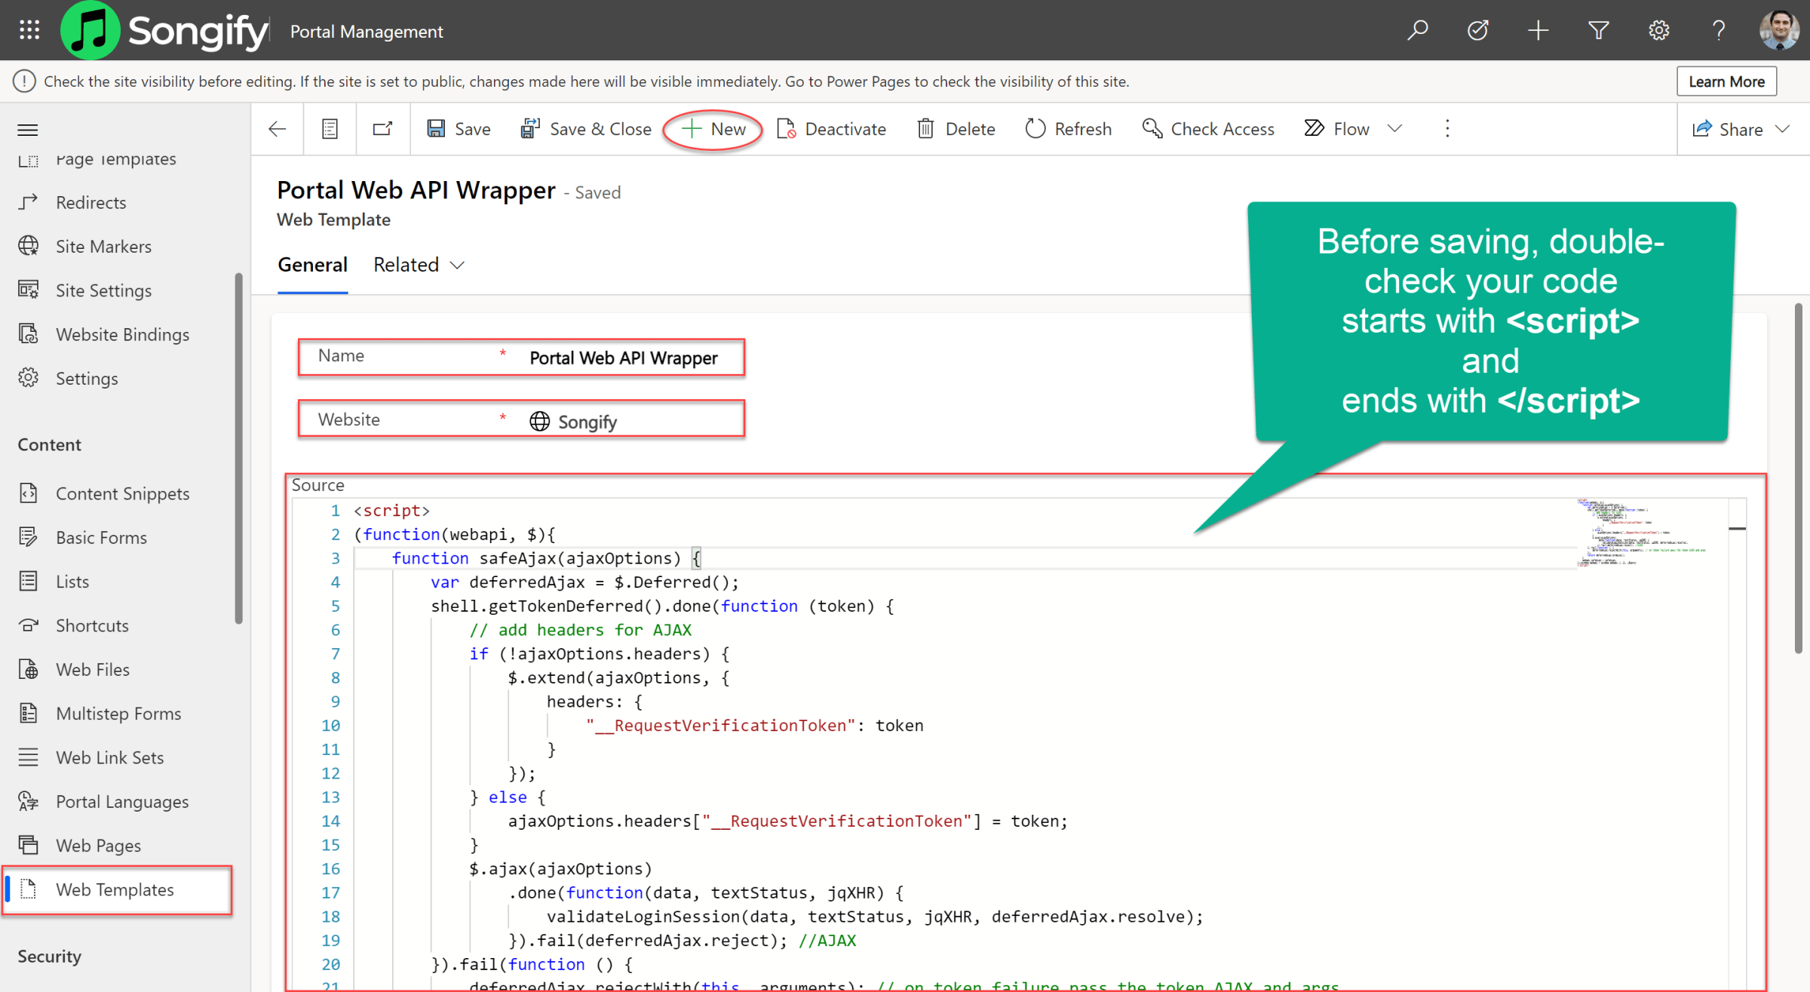Save the web template with the Save icon
This screenshot has width=1810, height=992.
[x=459, y=128]
